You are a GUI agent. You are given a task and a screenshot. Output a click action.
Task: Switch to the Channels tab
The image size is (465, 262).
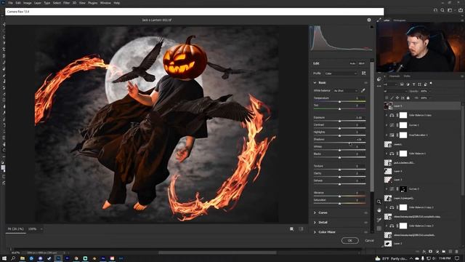point(395,76)
